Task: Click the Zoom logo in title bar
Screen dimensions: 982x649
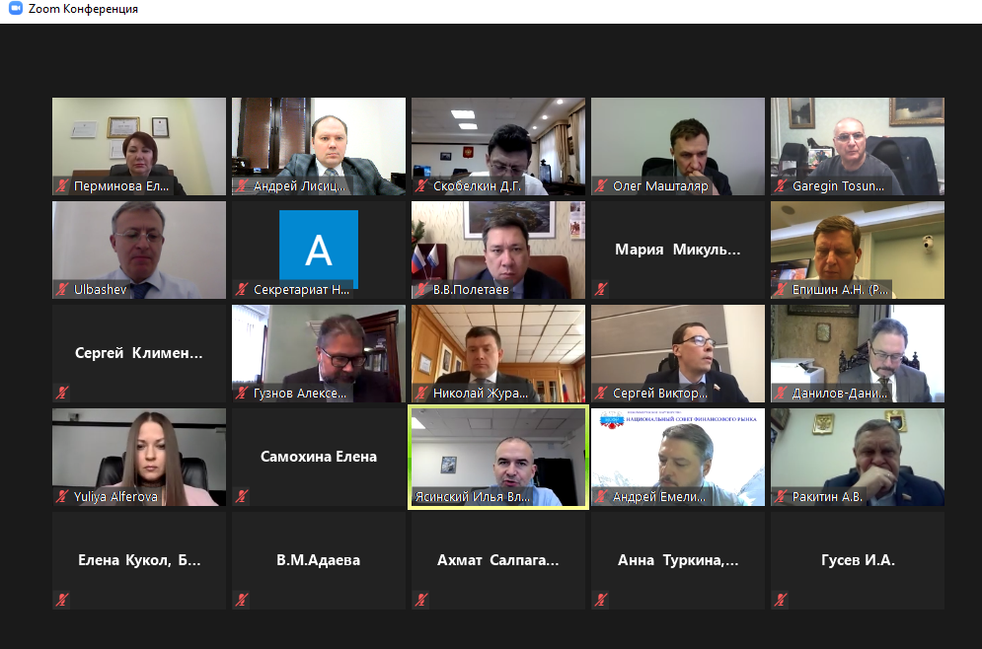Action: (x=16, y=9)
